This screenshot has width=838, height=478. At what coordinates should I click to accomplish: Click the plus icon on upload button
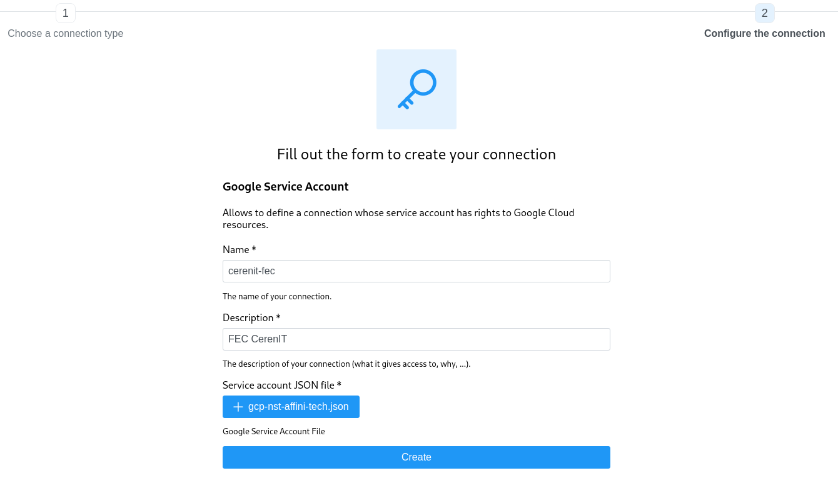(238, 407)
